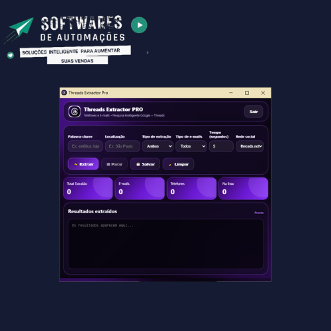
Task: Open the Tipo de e-mails dropdown
Action: (x=191, y=146)
